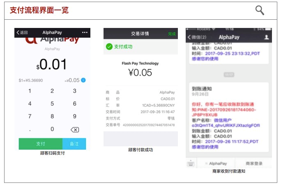Click the timestamp link 2017-09-26 11:17:52,PDT
Viewport: 281px width, 187px height.
(232, 142)
